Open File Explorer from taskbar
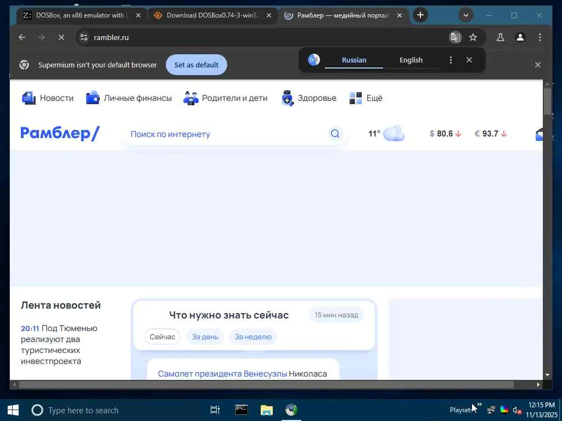This screenshot has height=421, width=562. pyautogui.click(x=266, y=410)
